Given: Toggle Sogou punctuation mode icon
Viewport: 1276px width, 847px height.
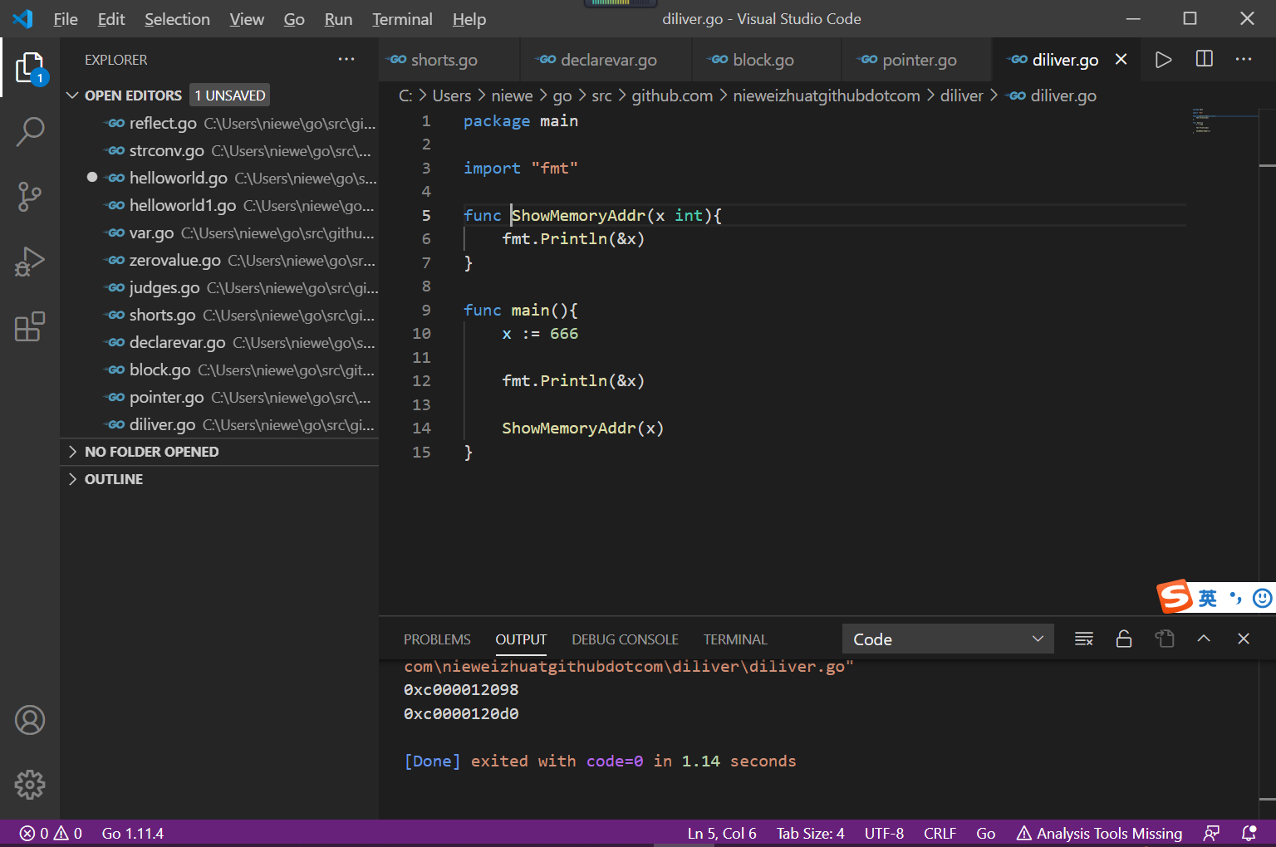Looking at the screenshot, I should pos(1236,598).
